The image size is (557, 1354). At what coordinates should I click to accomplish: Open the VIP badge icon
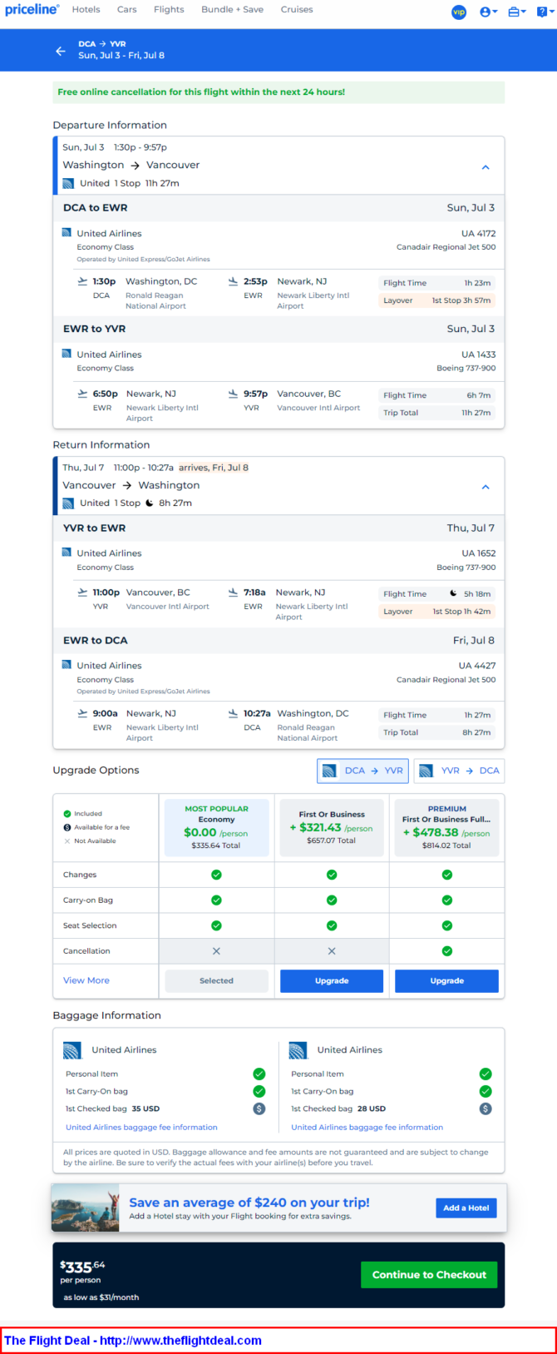pyautogui.click(x=459, y=12)
